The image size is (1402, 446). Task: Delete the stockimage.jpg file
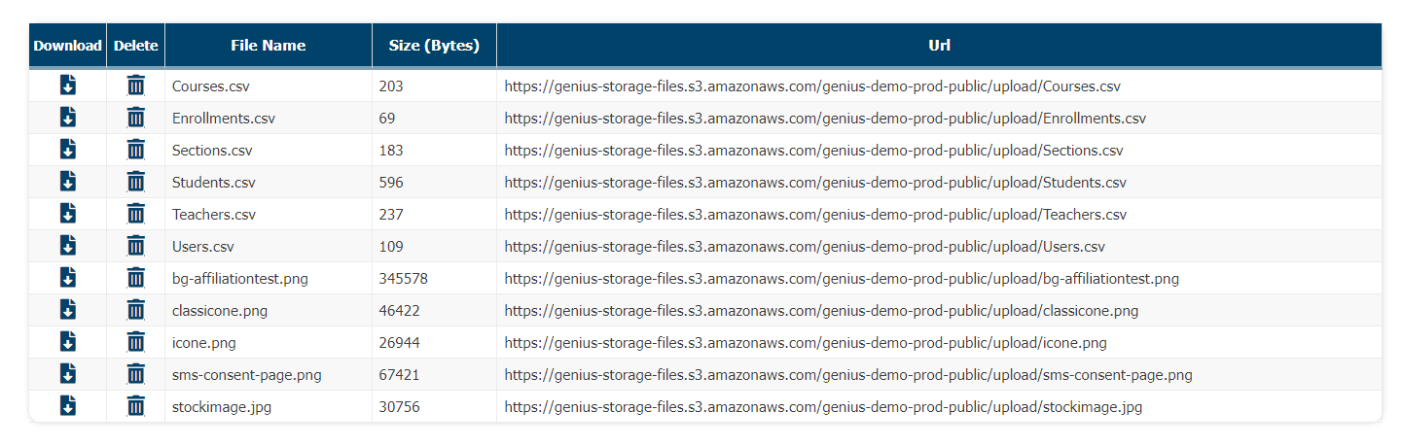(x=136, y=406)
